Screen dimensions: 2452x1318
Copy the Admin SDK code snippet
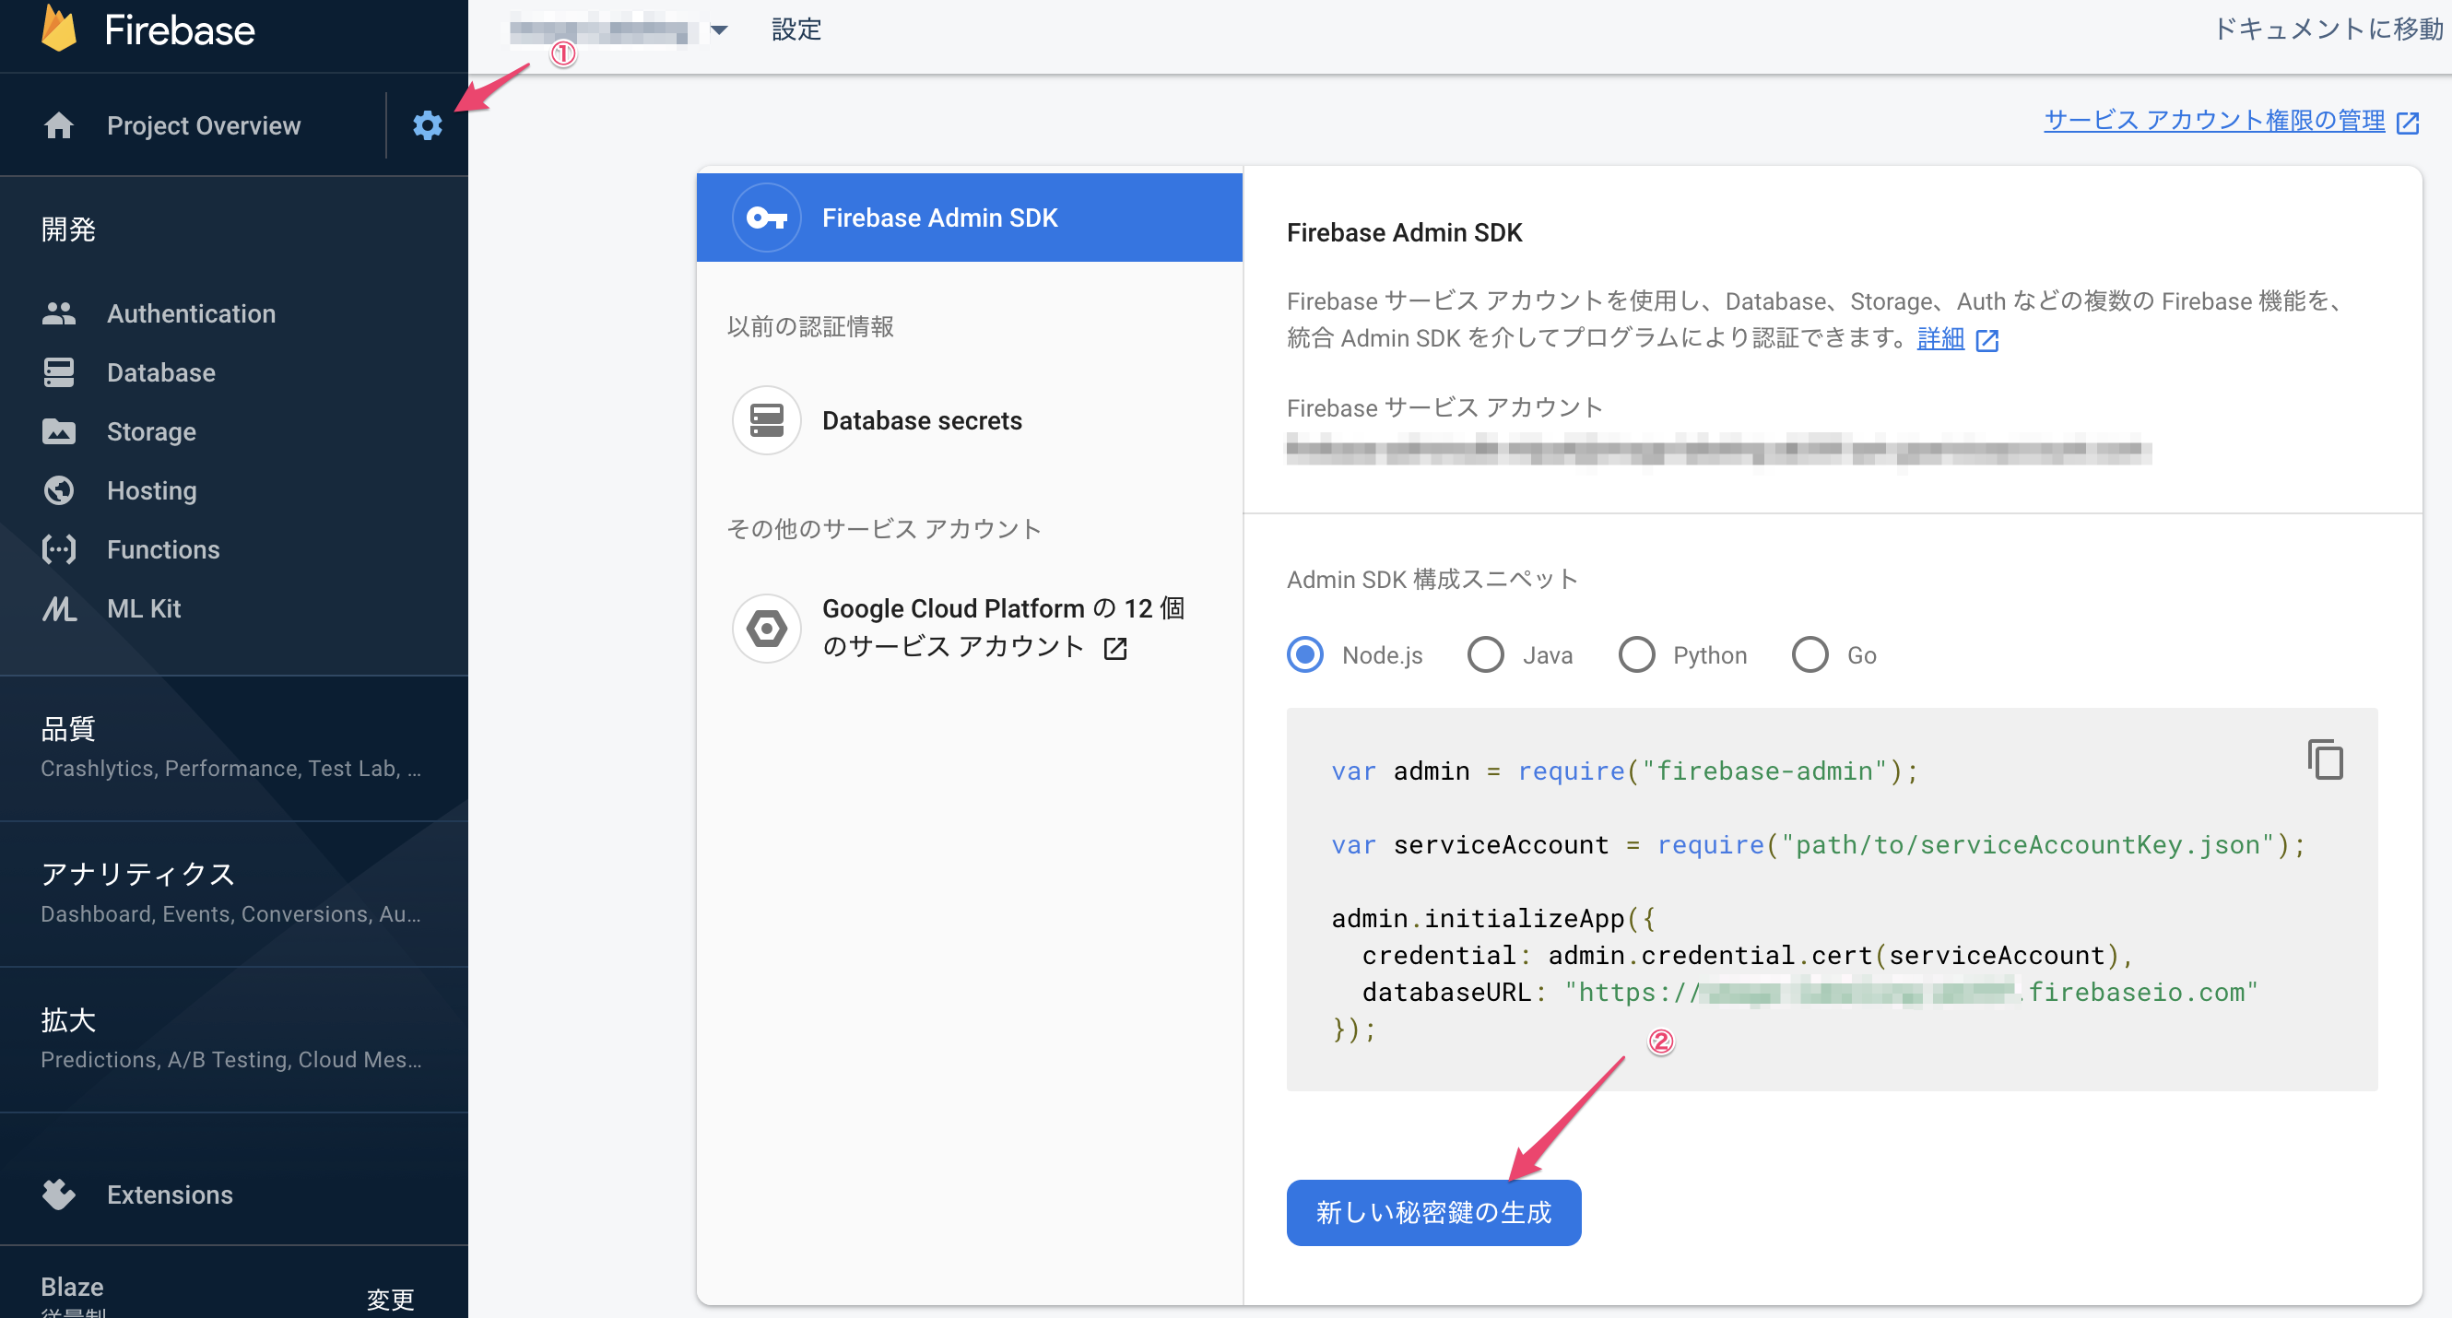click(2325, 759)
